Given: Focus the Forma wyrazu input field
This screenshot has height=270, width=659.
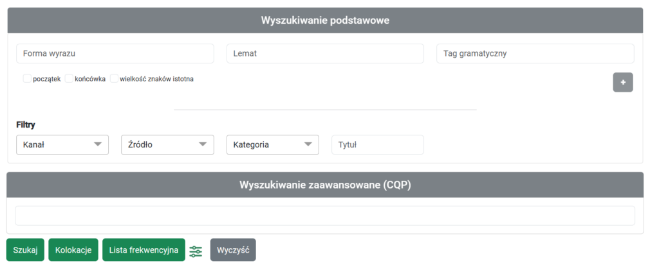Looking at the screenshot, I should point(115,54).
